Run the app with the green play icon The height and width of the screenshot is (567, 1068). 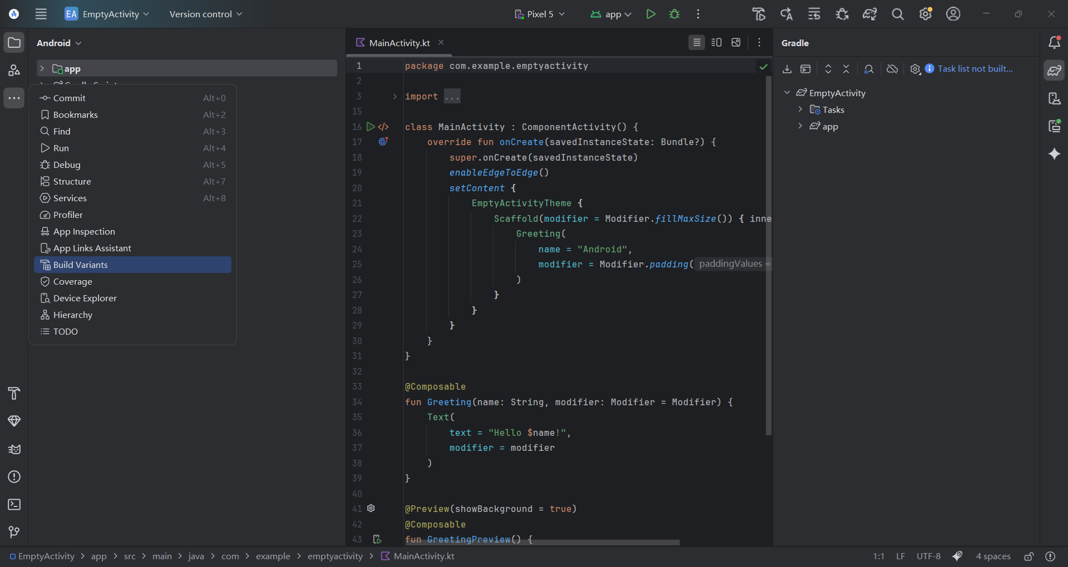[651, 14]
